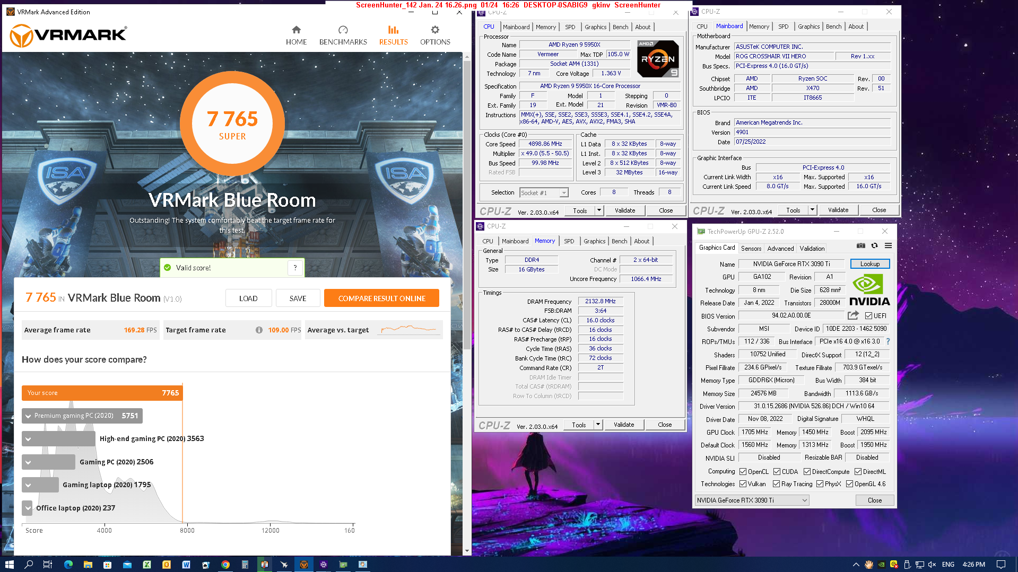
Task: Expand Office laptop (2020) comparison row
Action: tap(28, 508)
